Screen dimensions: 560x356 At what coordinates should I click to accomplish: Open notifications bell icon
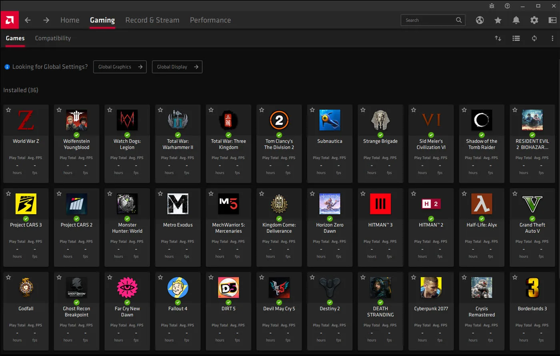point(516,20)
